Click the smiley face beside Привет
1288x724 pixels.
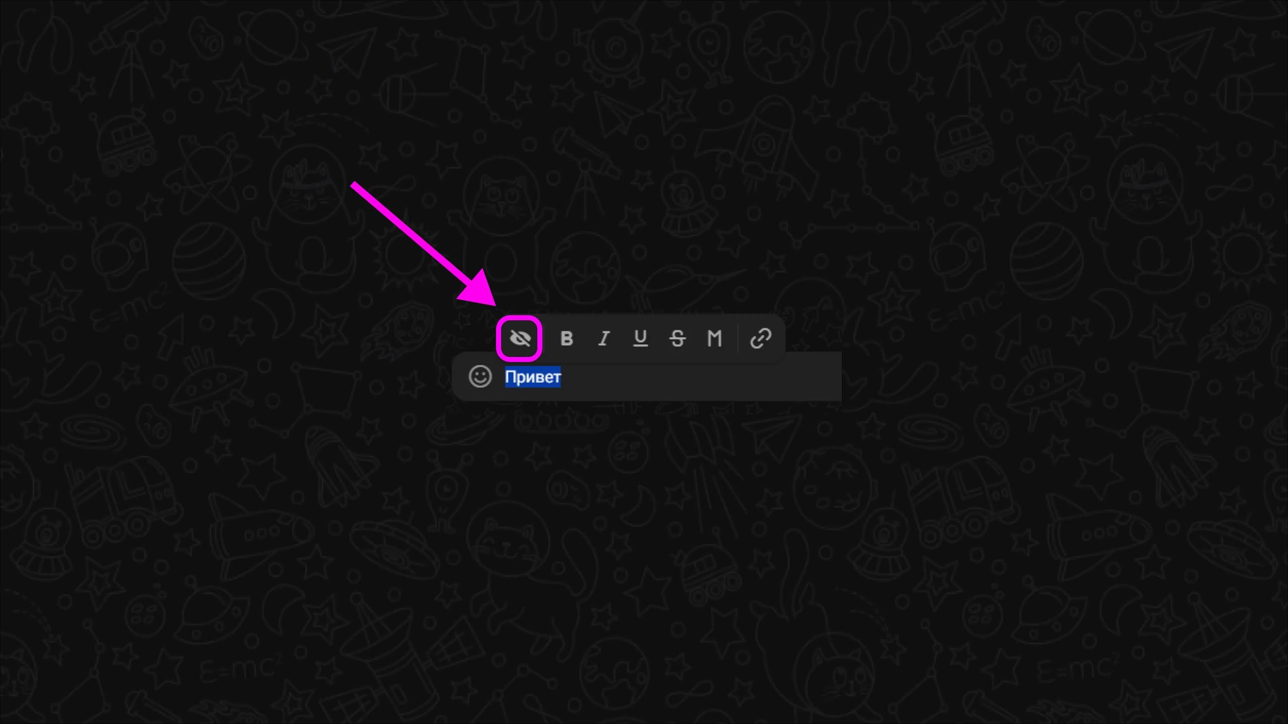(x=480, y=377)
